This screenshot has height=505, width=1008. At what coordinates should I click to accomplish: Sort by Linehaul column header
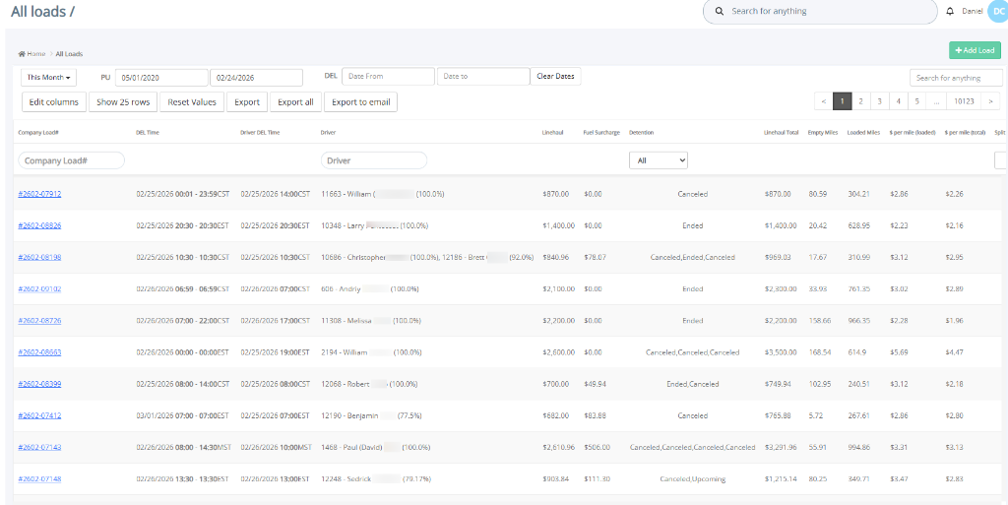553,132
